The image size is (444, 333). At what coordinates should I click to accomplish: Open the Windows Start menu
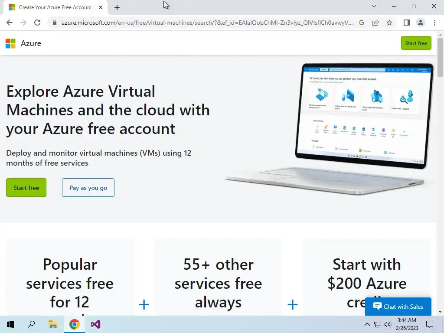10,324
